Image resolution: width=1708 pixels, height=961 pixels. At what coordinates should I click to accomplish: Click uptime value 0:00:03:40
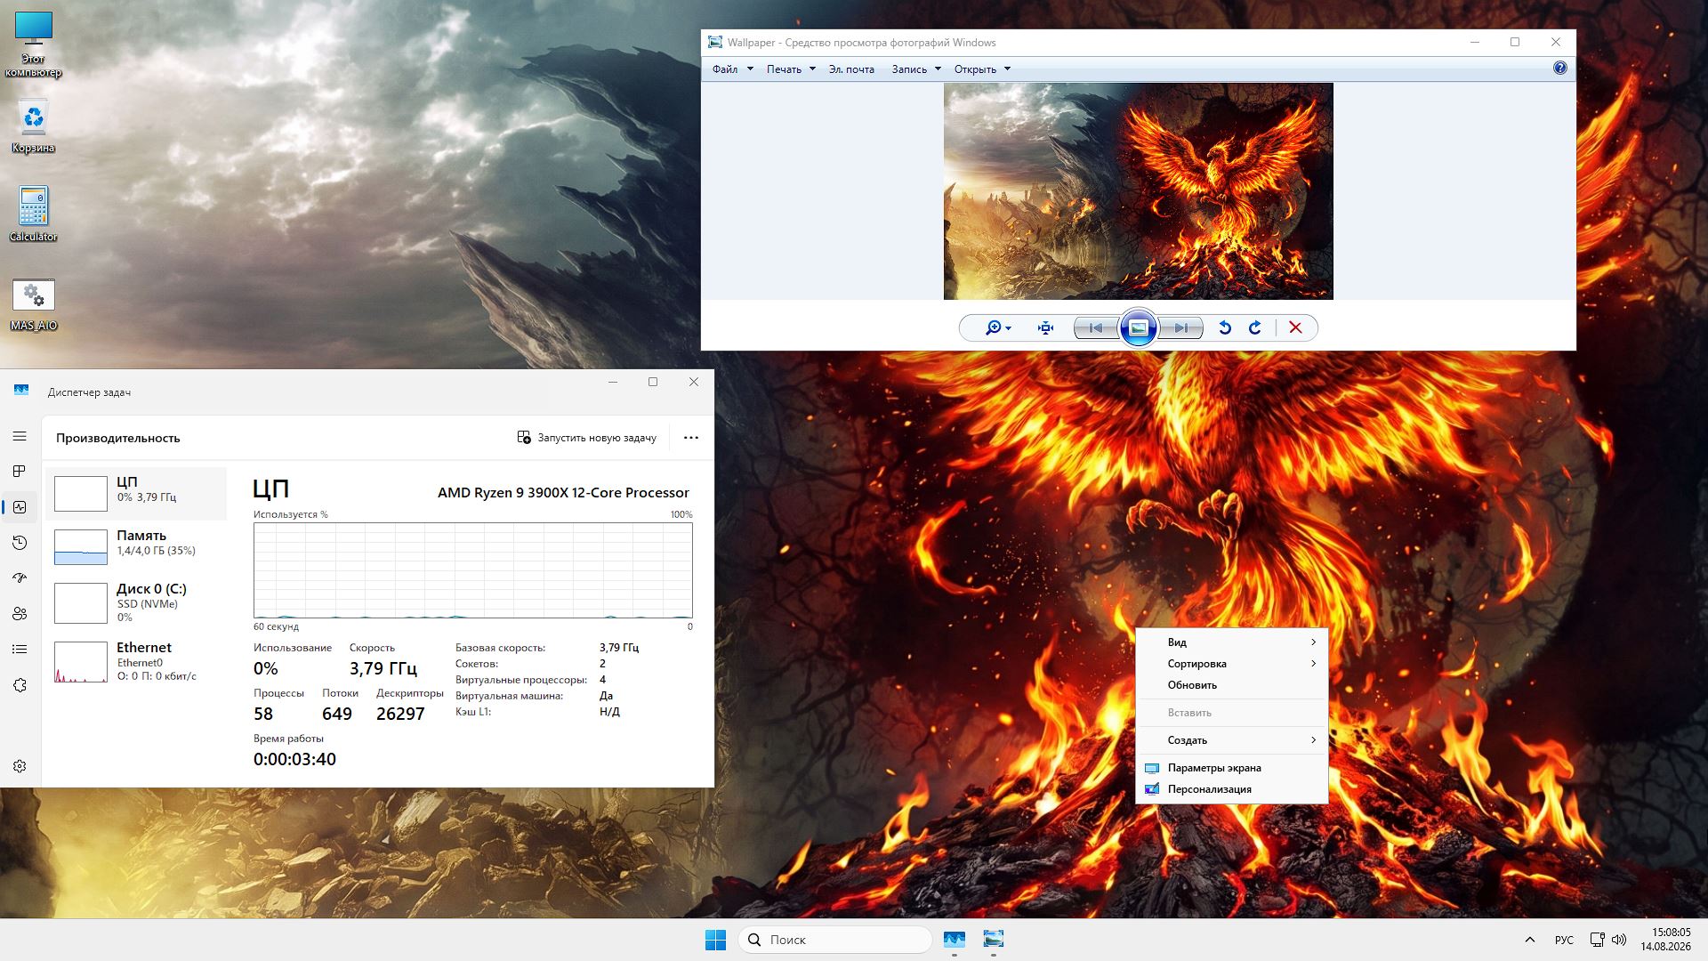pos(294,759)
